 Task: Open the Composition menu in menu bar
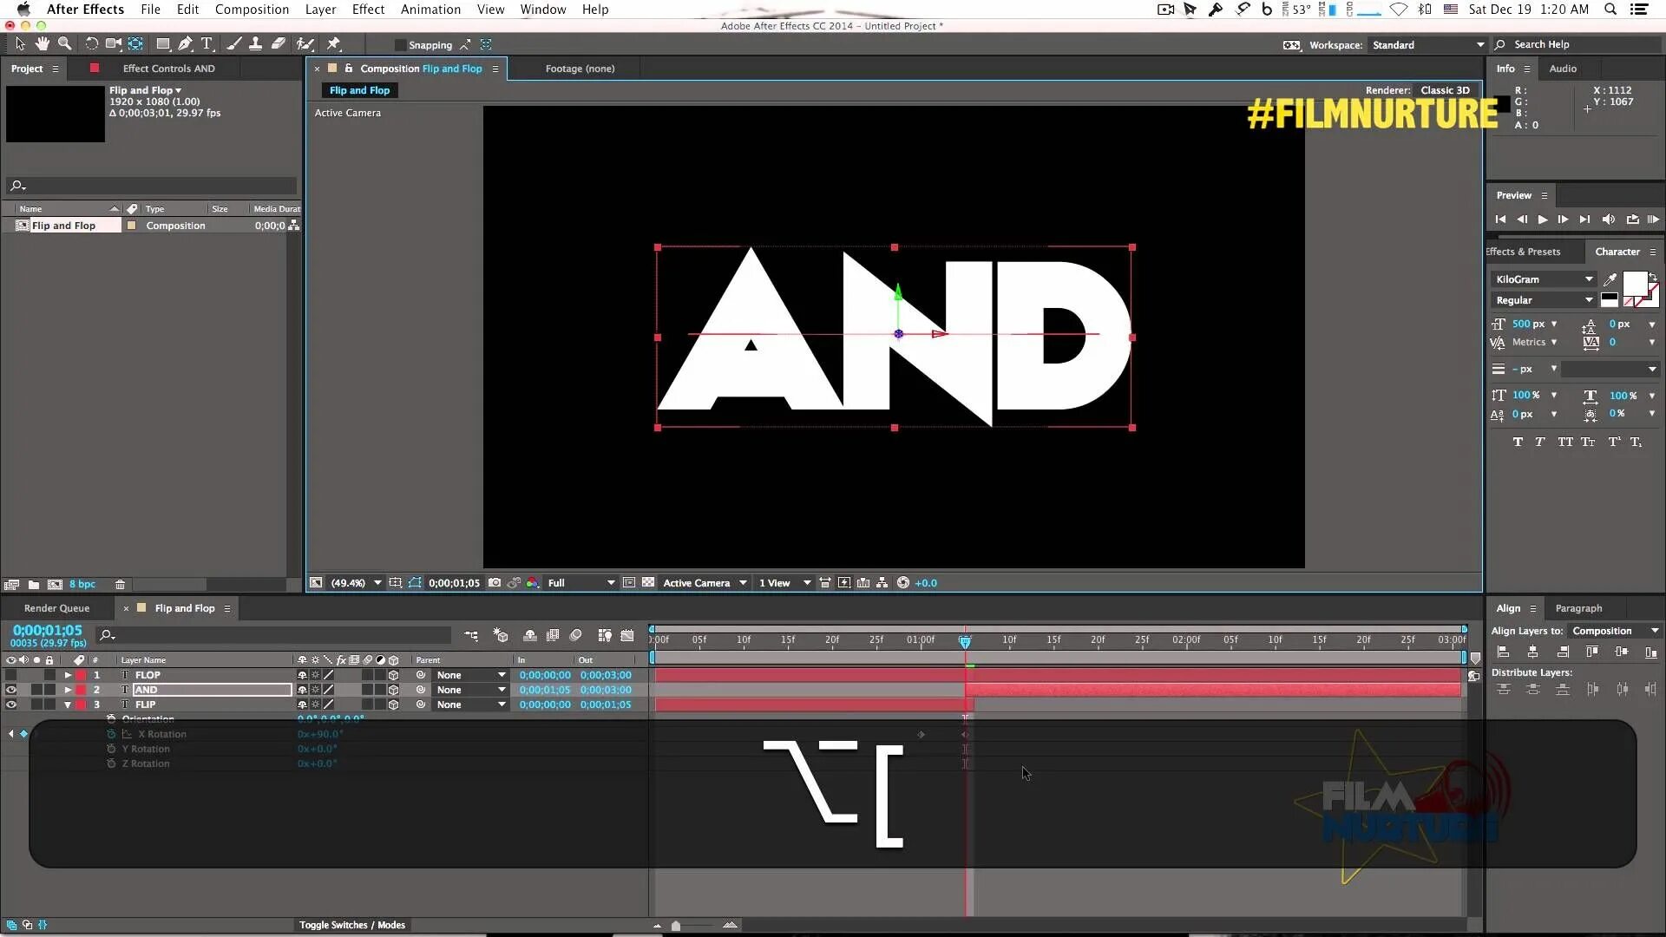tap(252, 10)
